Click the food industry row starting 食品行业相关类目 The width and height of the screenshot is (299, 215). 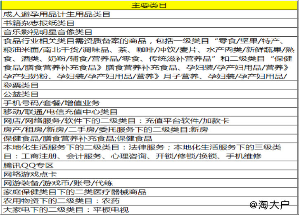[149, 59]
